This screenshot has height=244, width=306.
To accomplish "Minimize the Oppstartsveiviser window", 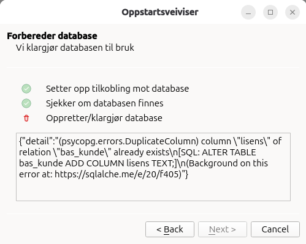I will point(248,12).
